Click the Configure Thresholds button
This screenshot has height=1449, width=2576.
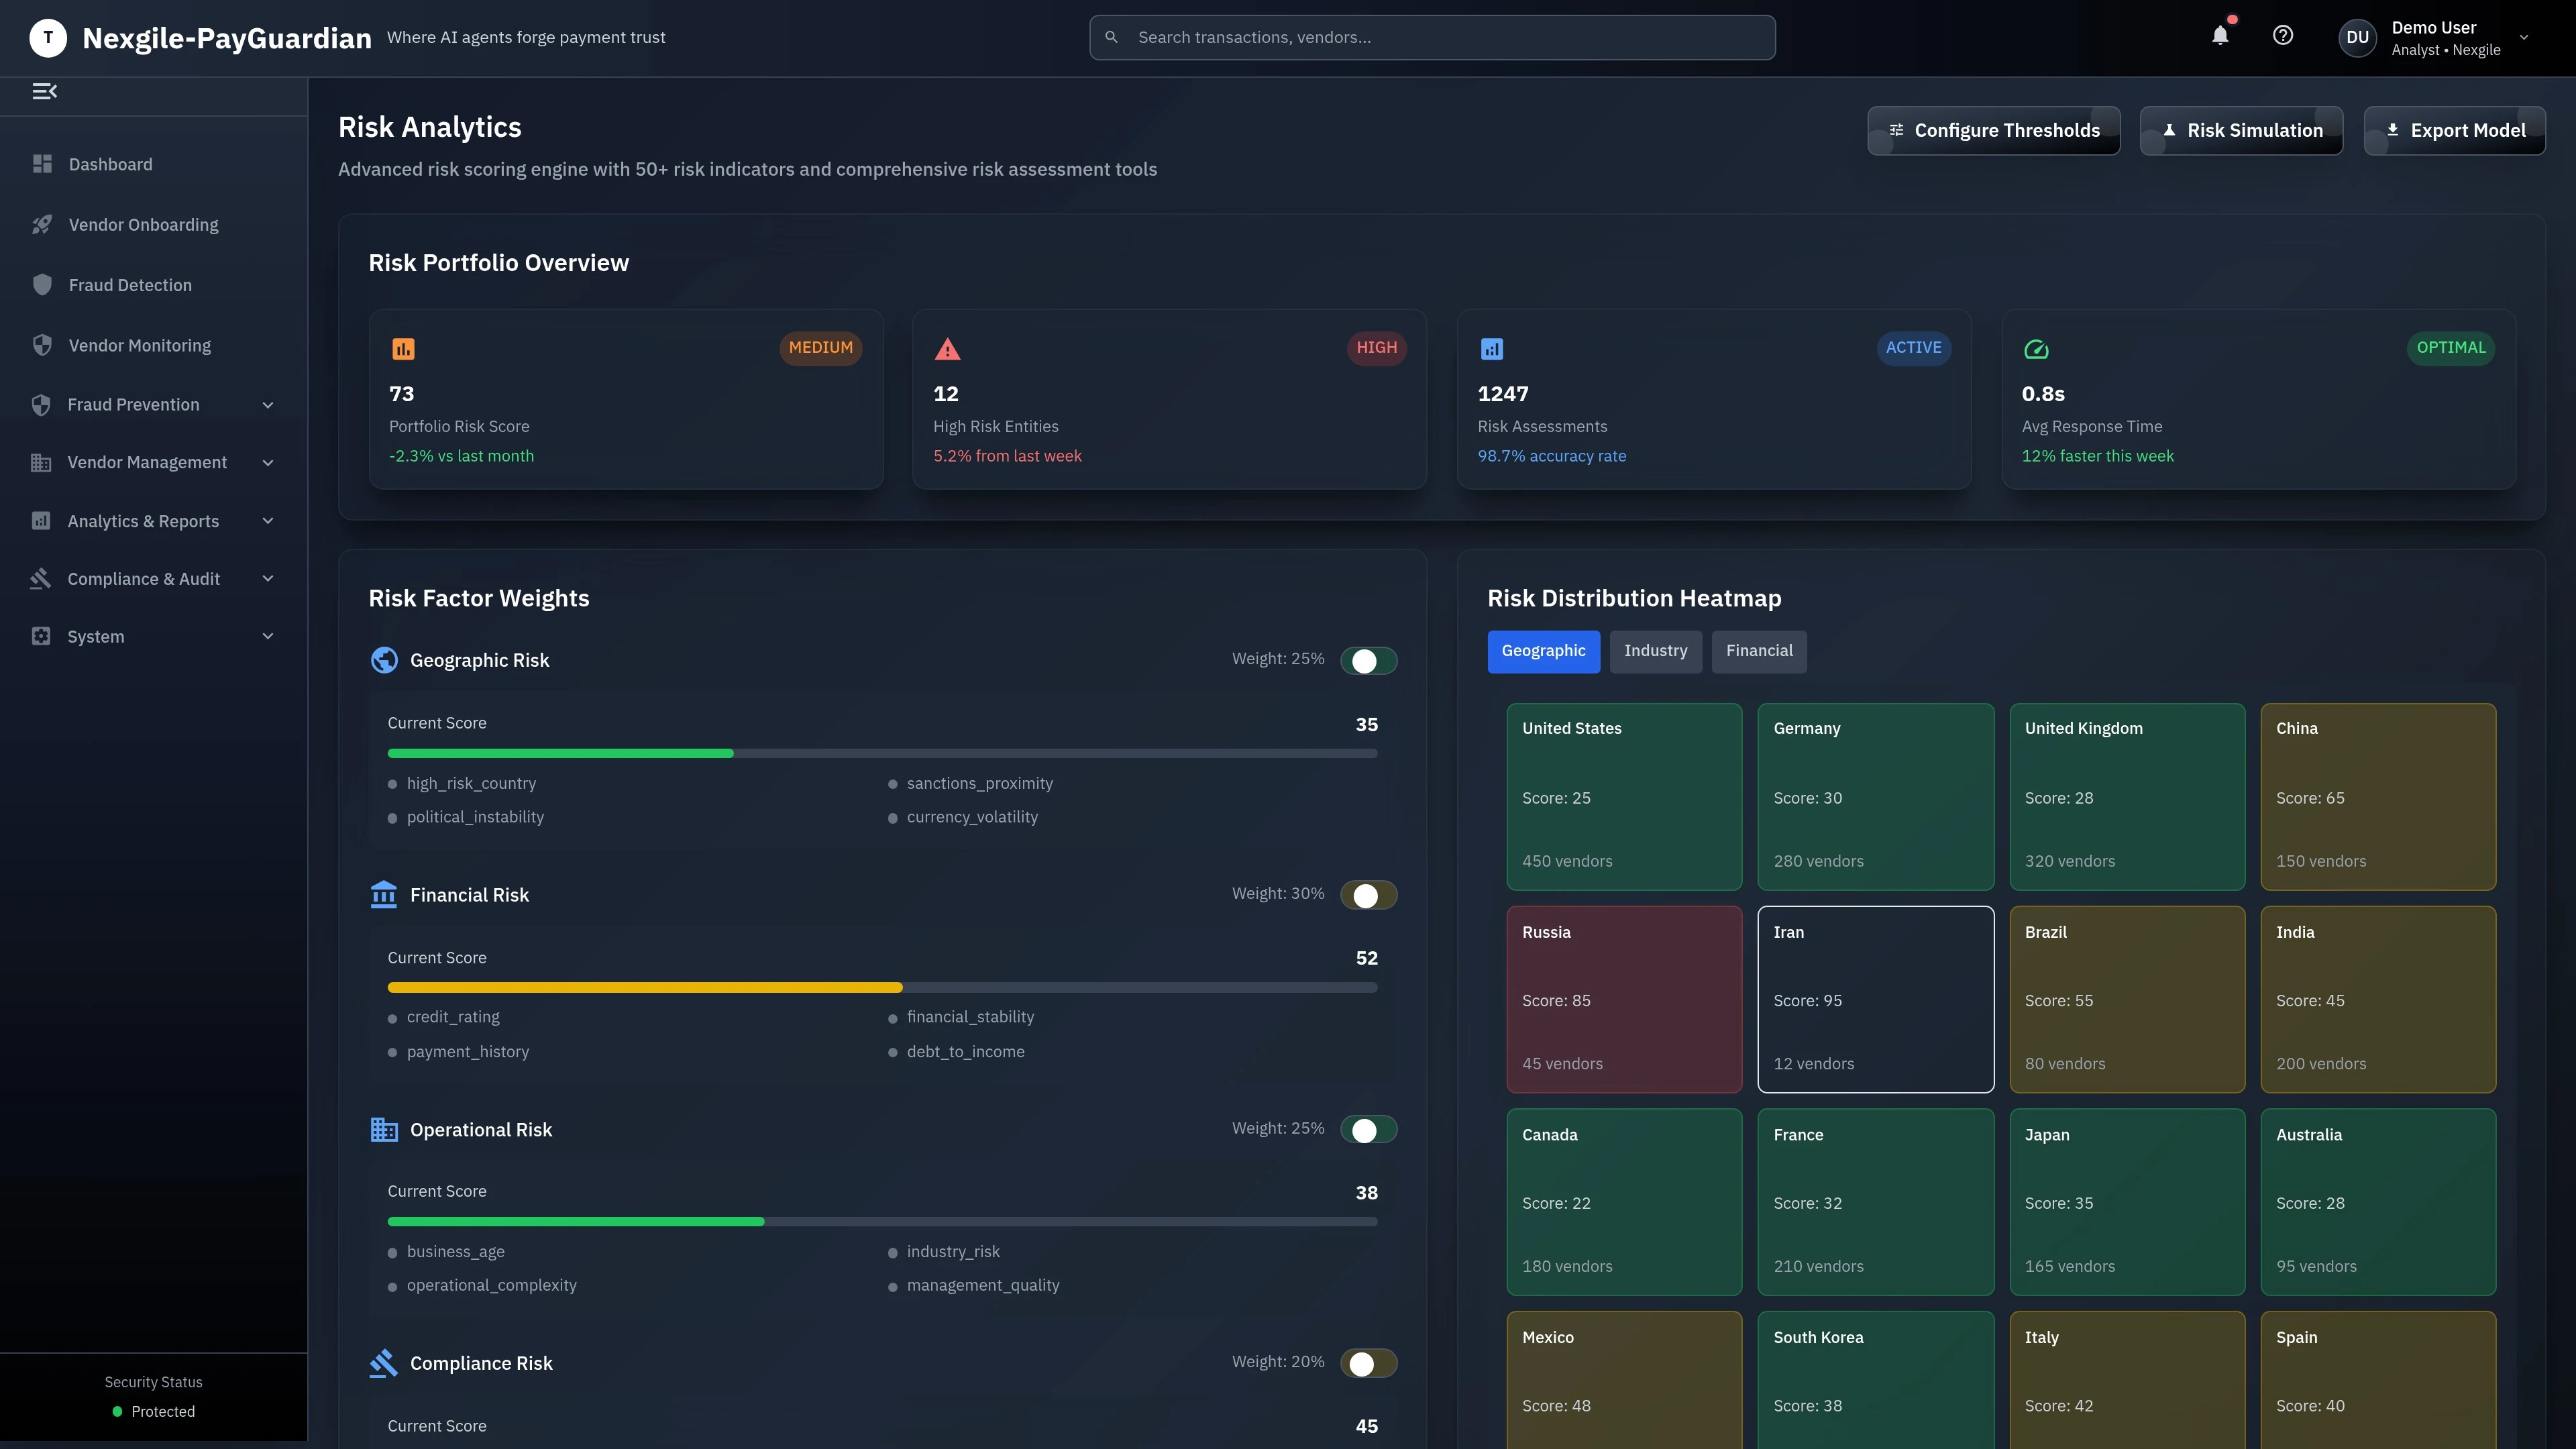tap(1993, 130)
